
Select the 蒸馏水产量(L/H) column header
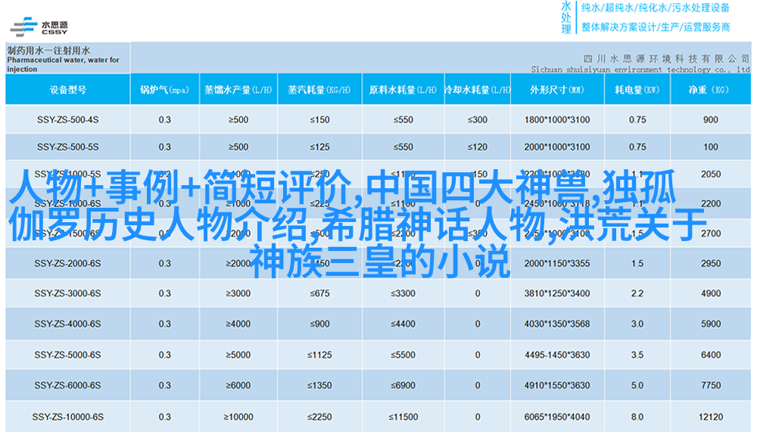238,90
